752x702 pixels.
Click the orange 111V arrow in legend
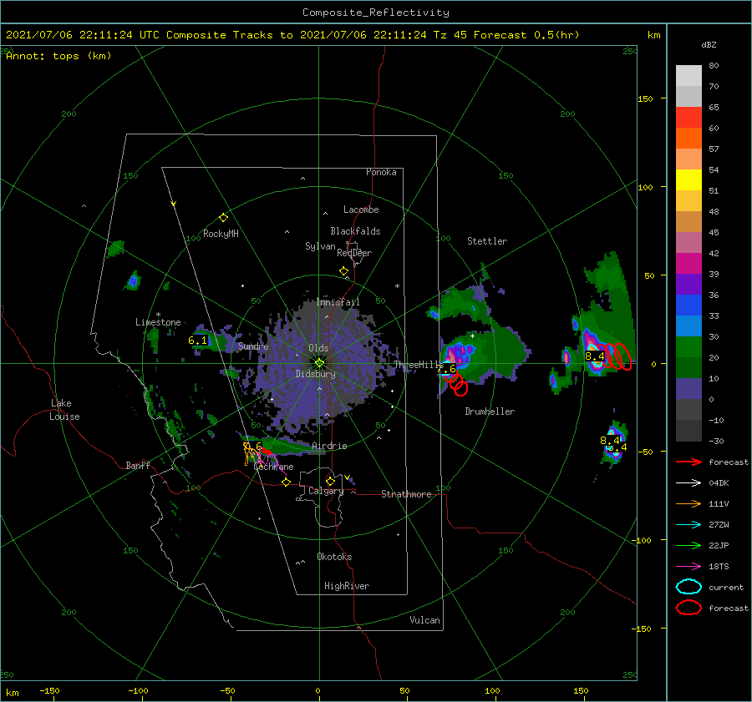(x=688, y=503)
